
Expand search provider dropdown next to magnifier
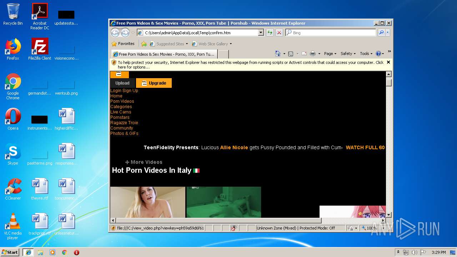[x=388, y=32]
